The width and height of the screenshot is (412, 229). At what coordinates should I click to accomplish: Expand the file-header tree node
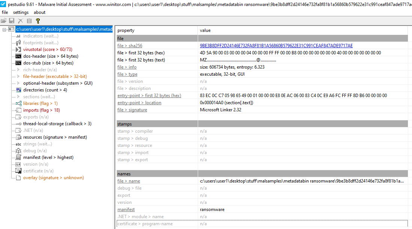[x=18, y=76]
